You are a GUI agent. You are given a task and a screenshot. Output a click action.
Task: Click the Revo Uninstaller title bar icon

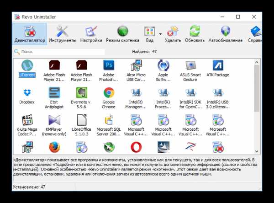[17, 17]
